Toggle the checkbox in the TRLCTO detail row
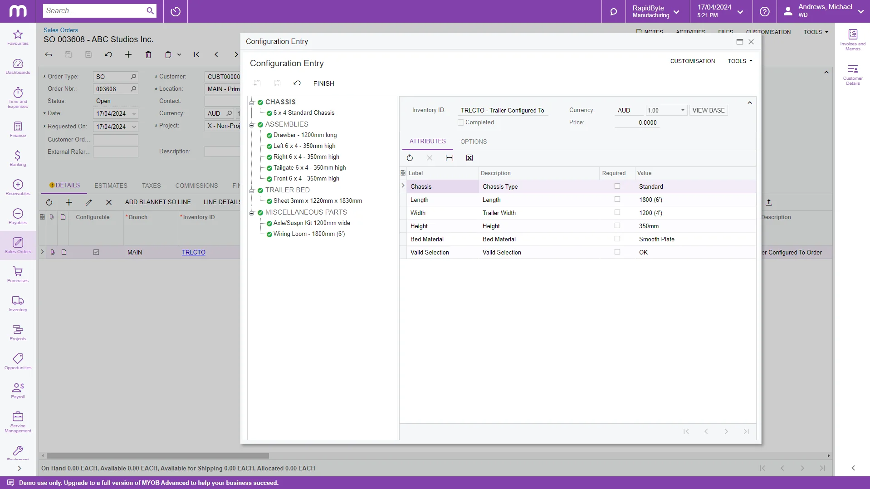The width and height of the screenshot is (870, 489). point(96,252)
